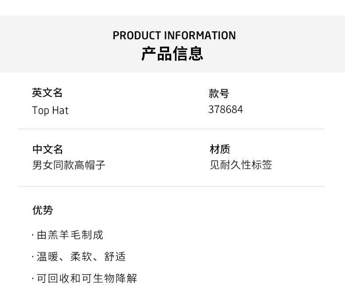This screenshot has width=345, height=301.
Task: Click the word 柔软 in the advantages list
Action: point(81,257)
